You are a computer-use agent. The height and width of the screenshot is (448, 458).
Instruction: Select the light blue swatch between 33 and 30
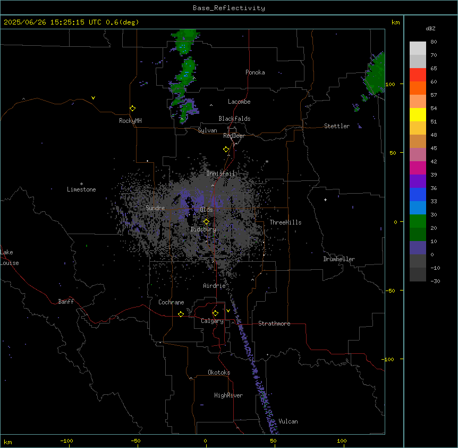tap(418, 208)
